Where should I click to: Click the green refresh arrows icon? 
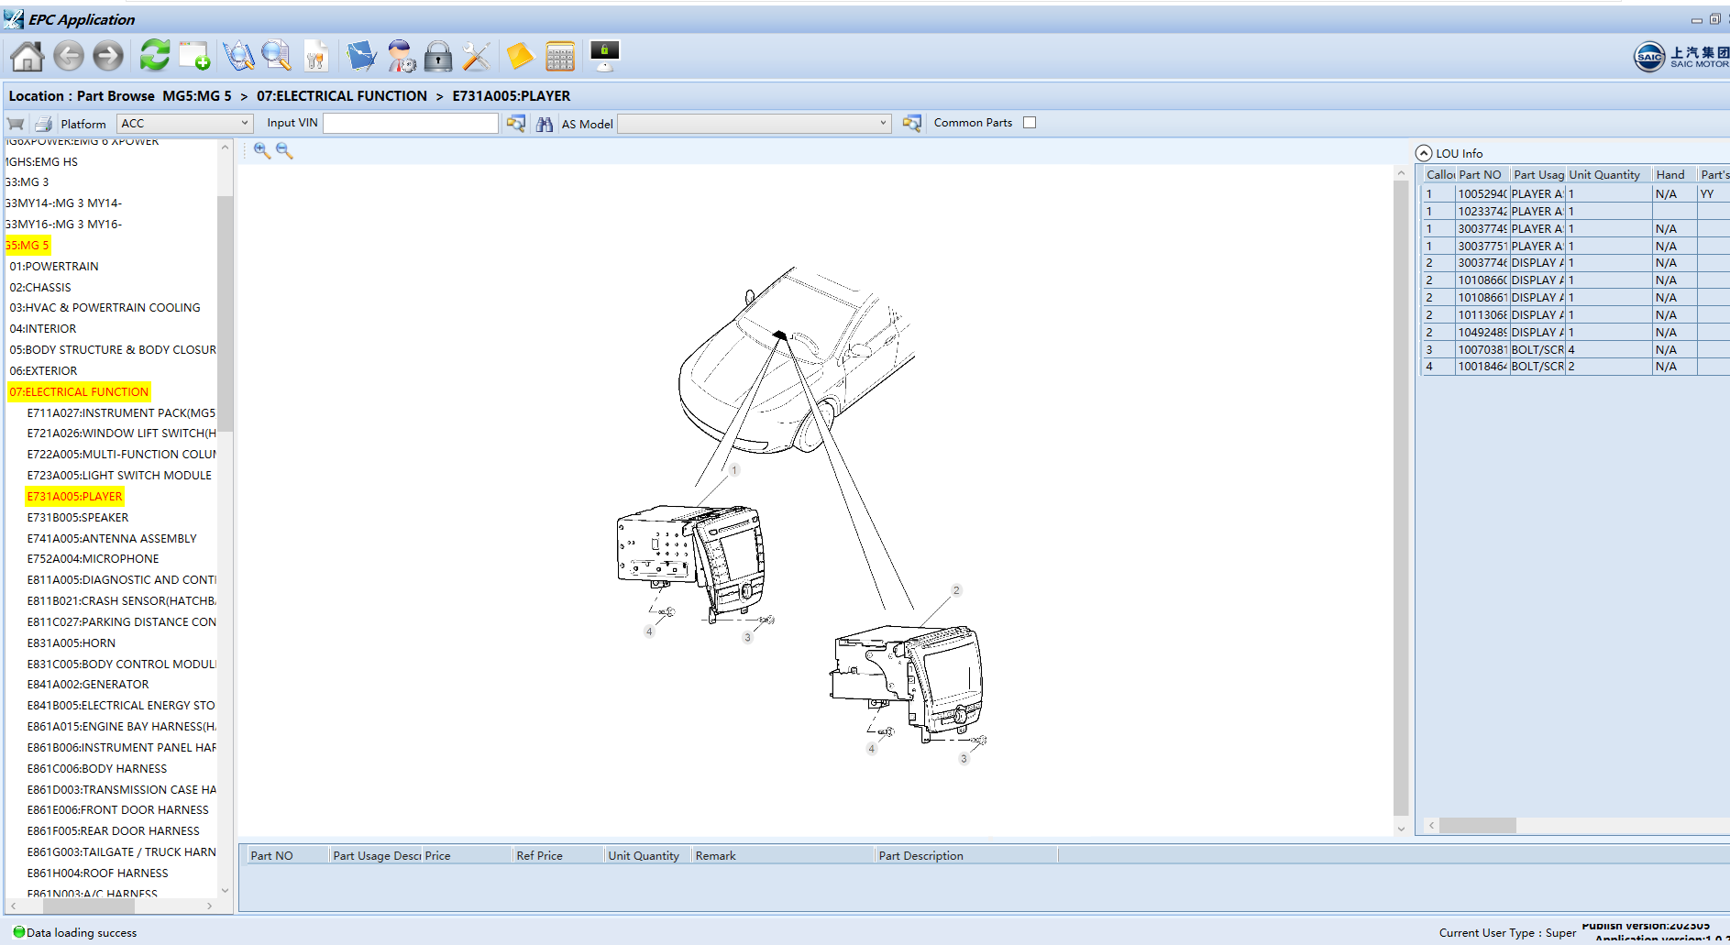tap(154, 56)
